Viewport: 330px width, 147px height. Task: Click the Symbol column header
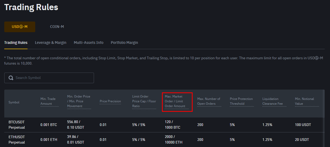tap(14, 102)
